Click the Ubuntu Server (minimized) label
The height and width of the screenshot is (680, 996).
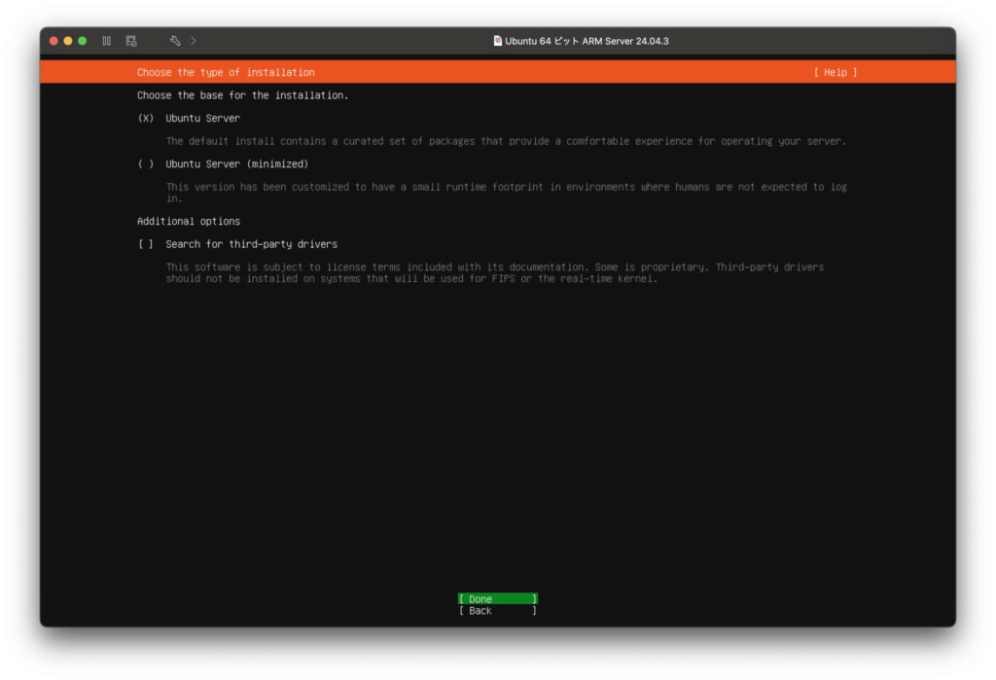click(x=236, y=164)
